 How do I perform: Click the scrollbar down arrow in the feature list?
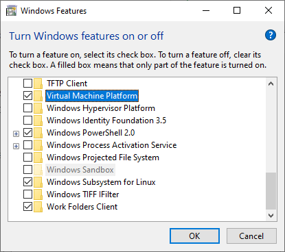click(x=271, y=216)
